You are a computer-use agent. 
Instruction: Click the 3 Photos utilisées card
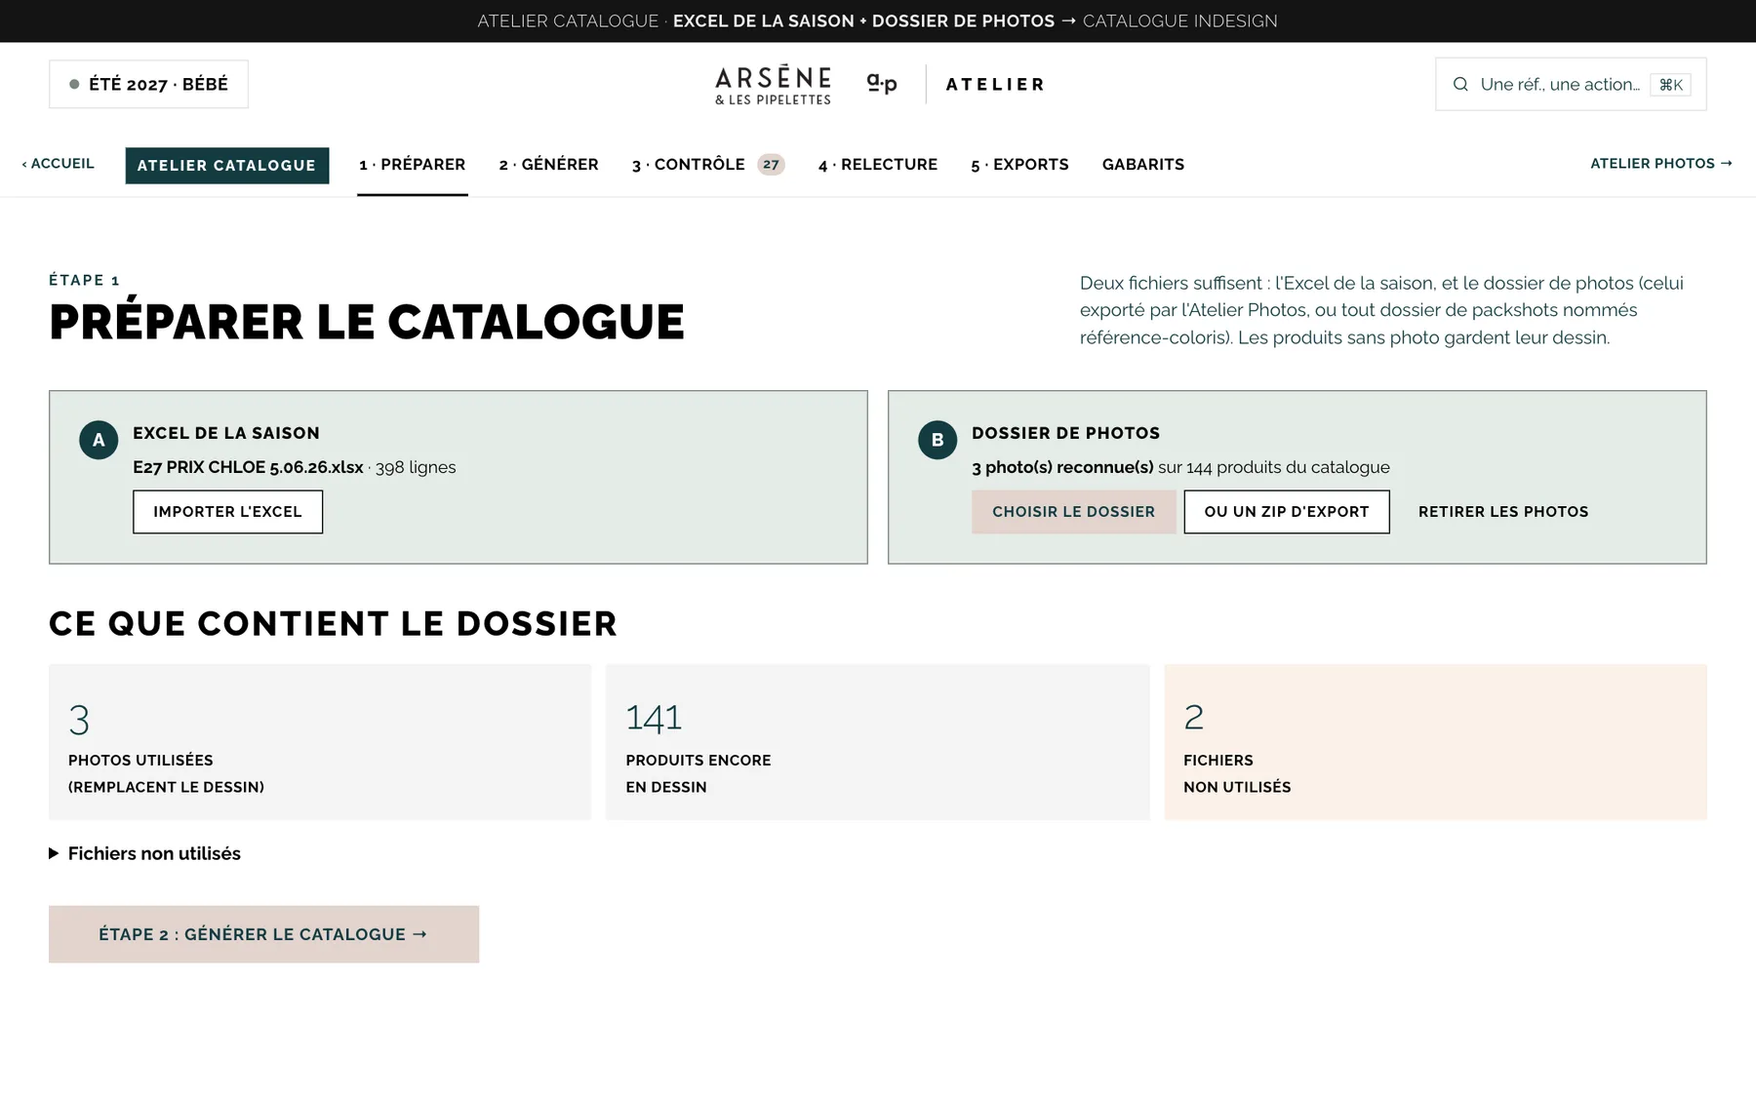point(320,742)
